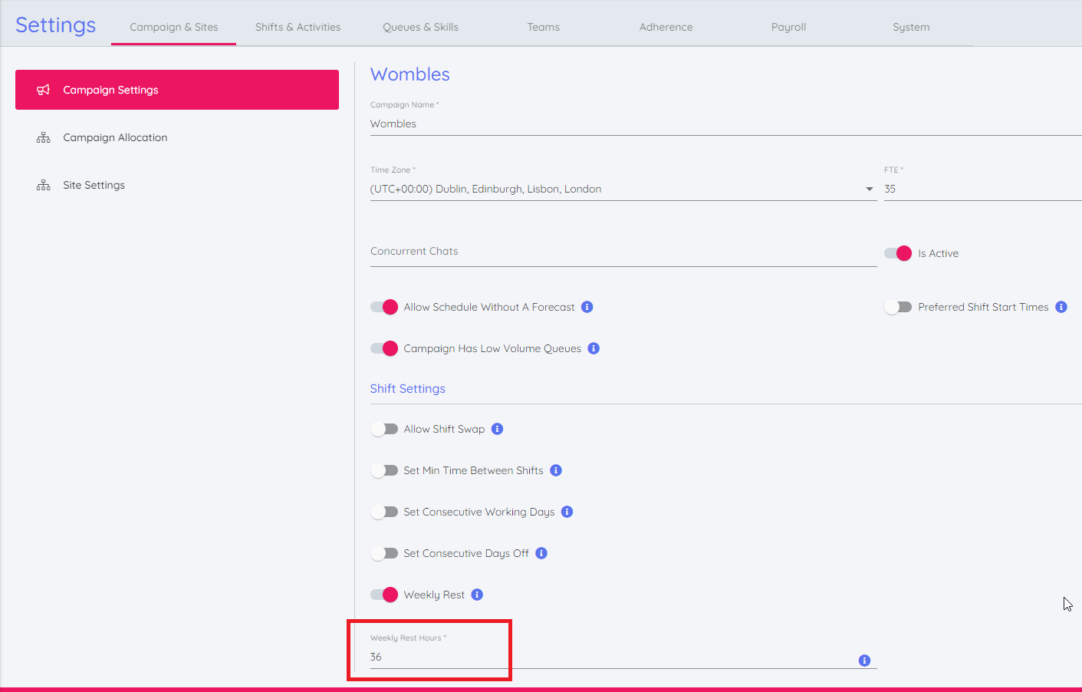
Task: Click info icon at end of Weekly Rest Hours field
Action: click(864, 661)
